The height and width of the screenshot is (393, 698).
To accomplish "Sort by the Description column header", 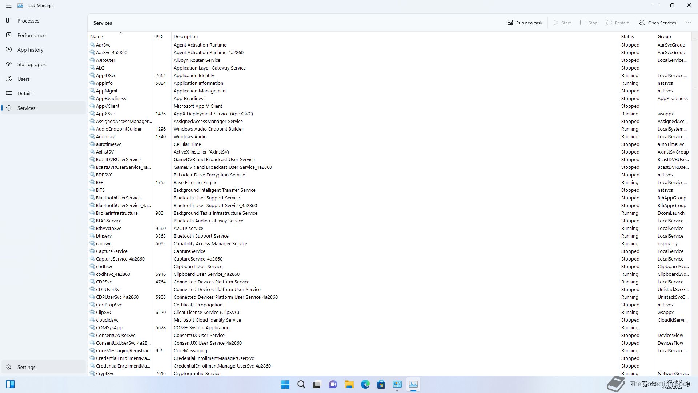I will click(395, 36).
